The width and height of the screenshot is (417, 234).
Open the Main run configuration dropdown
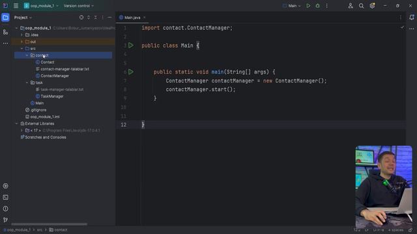tap(292, 6)
